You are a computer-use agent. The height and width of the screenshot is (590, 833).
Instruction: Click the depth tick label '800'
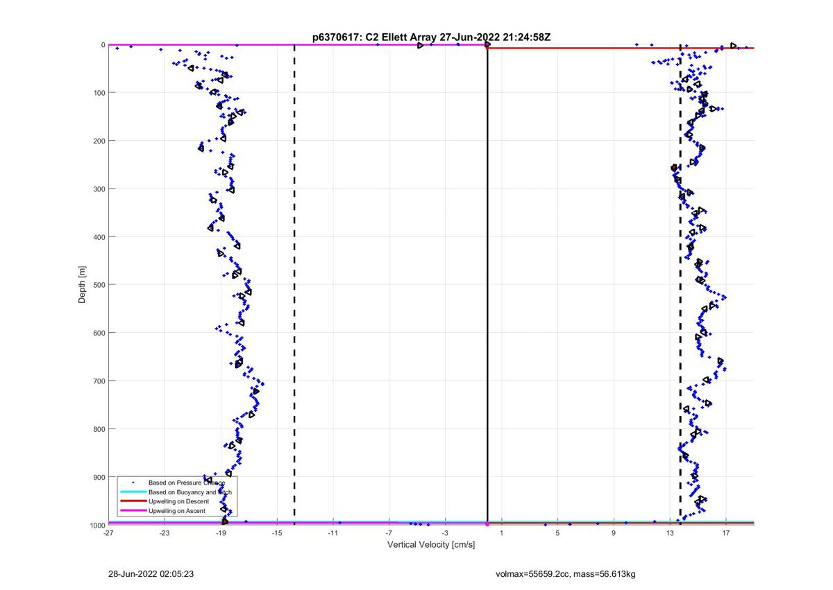tap(98, 429)
